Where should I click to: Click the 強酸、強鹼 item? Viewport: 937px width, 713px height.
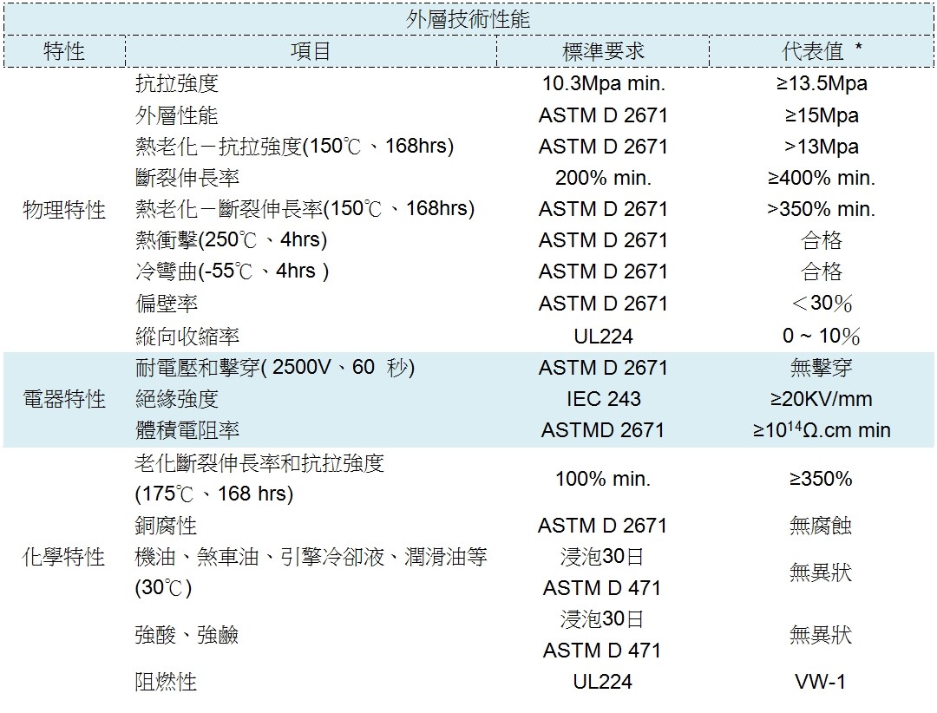pos(187,635)
